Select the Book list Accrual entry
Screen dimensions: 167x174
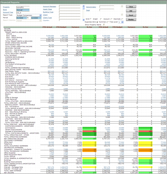(x=23, y=10)
